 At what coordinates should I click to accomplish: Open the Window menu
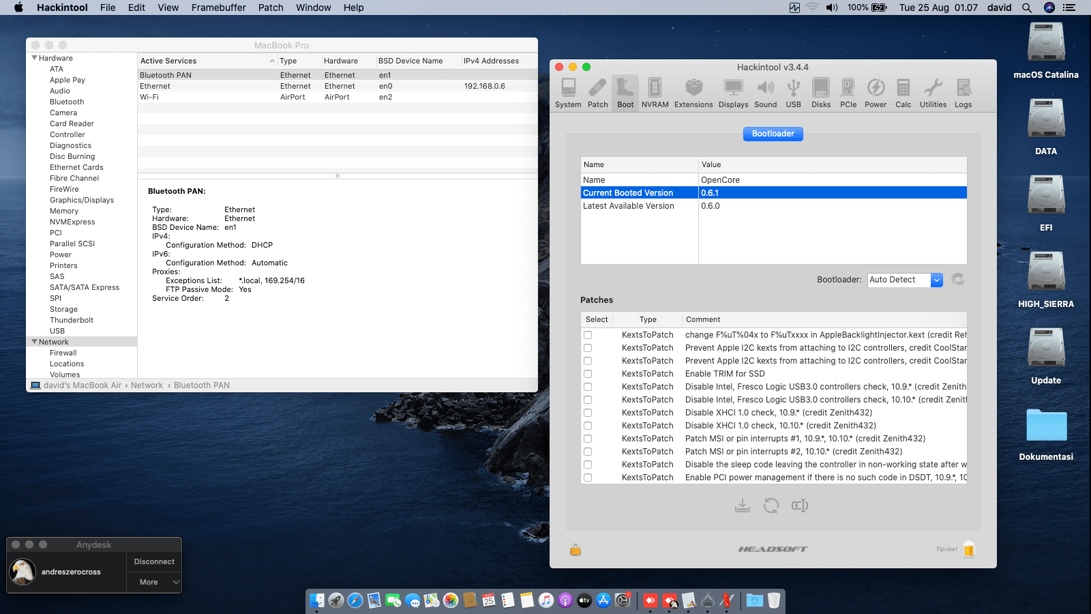313,8
